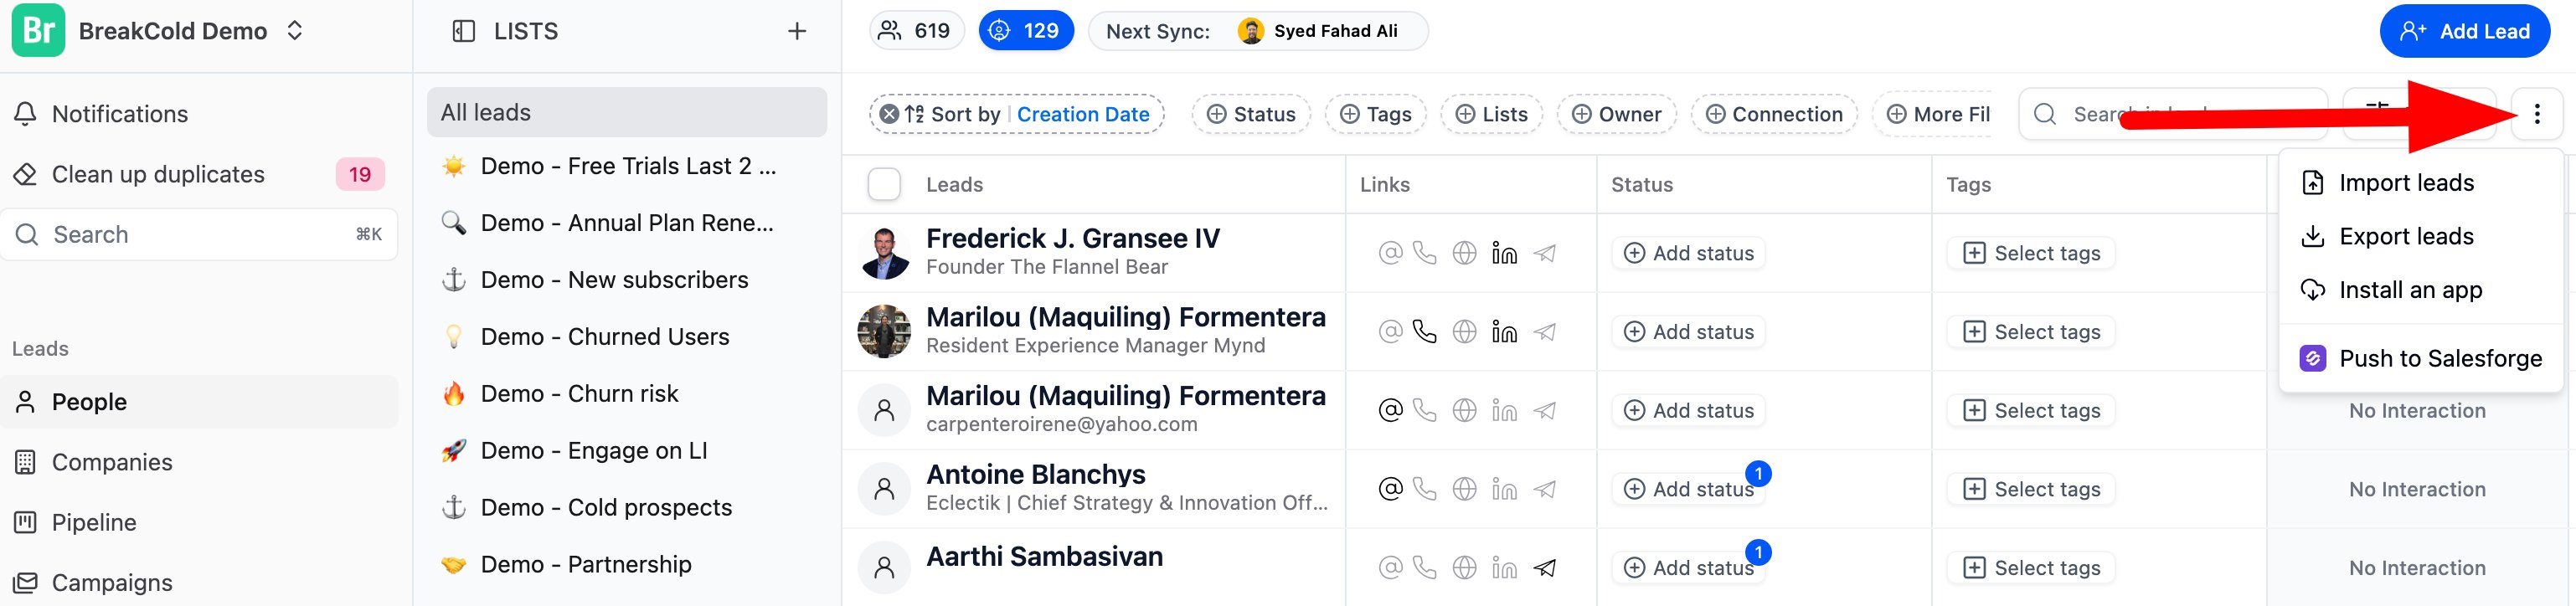Go to People section
2576x606 pixels.
(x=199, y=402)
